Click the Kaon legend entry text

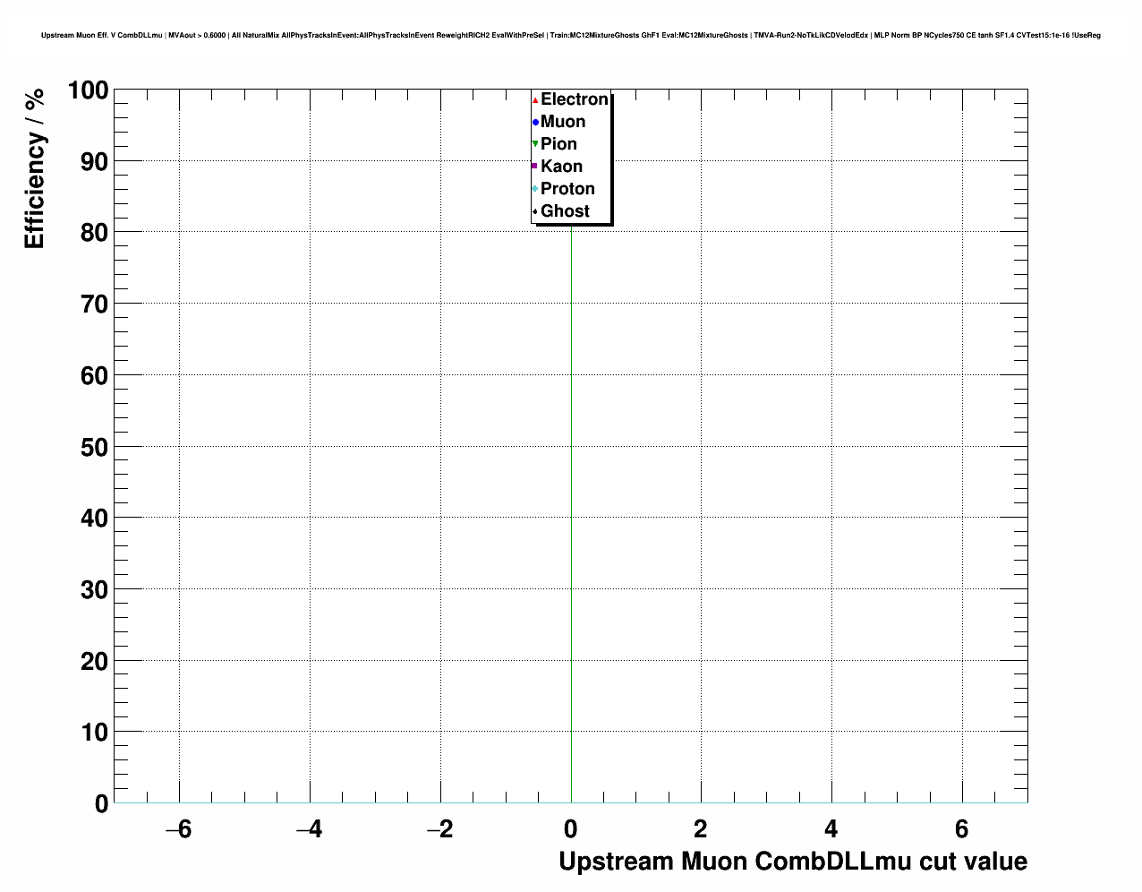click(x=561, y=167)
